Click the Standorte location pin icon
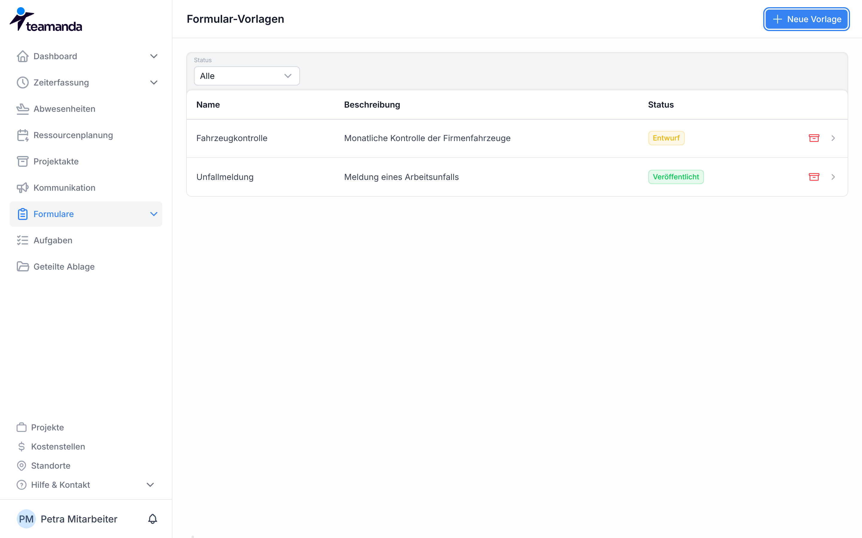 pos(21,466)
